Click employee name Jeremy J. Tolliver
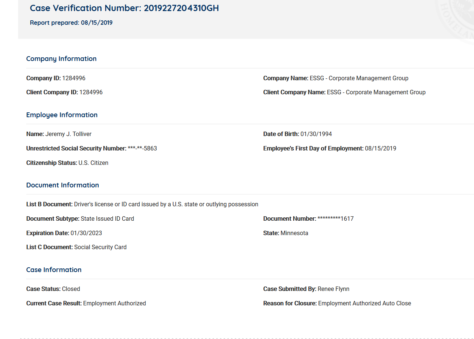This screenshot has height=339, width=474. point(68,134)
